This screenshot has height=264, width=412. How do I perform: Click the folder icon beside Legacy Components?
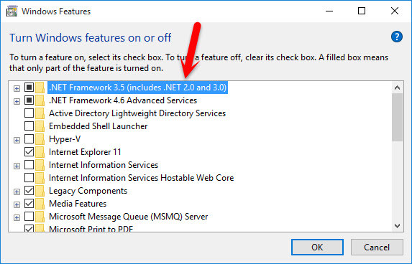coord(40,191)
